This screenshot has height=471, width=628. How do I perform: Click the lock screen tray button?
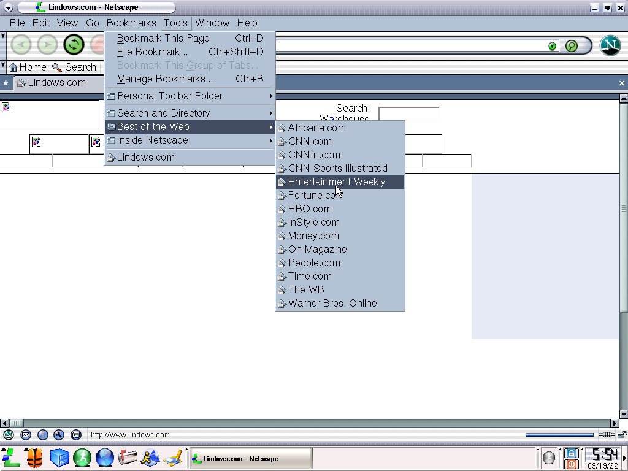click(571, 453)
